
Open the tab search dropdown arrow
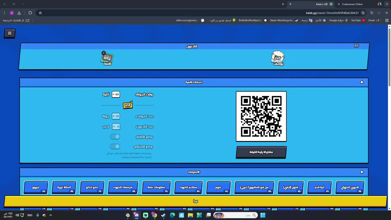[x=386, y=4]
